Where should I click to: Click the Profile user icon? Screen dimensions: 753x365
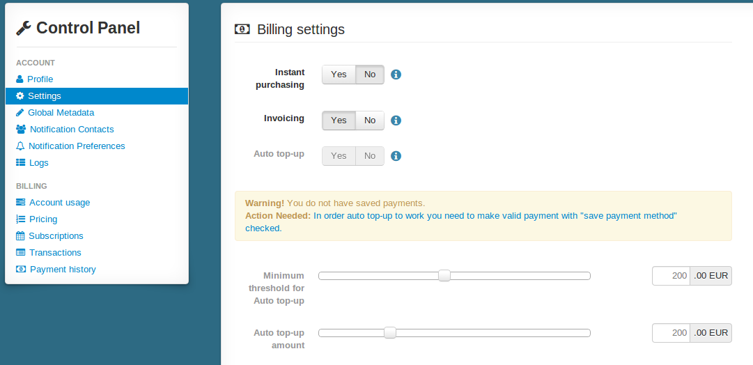coord(20,79)
